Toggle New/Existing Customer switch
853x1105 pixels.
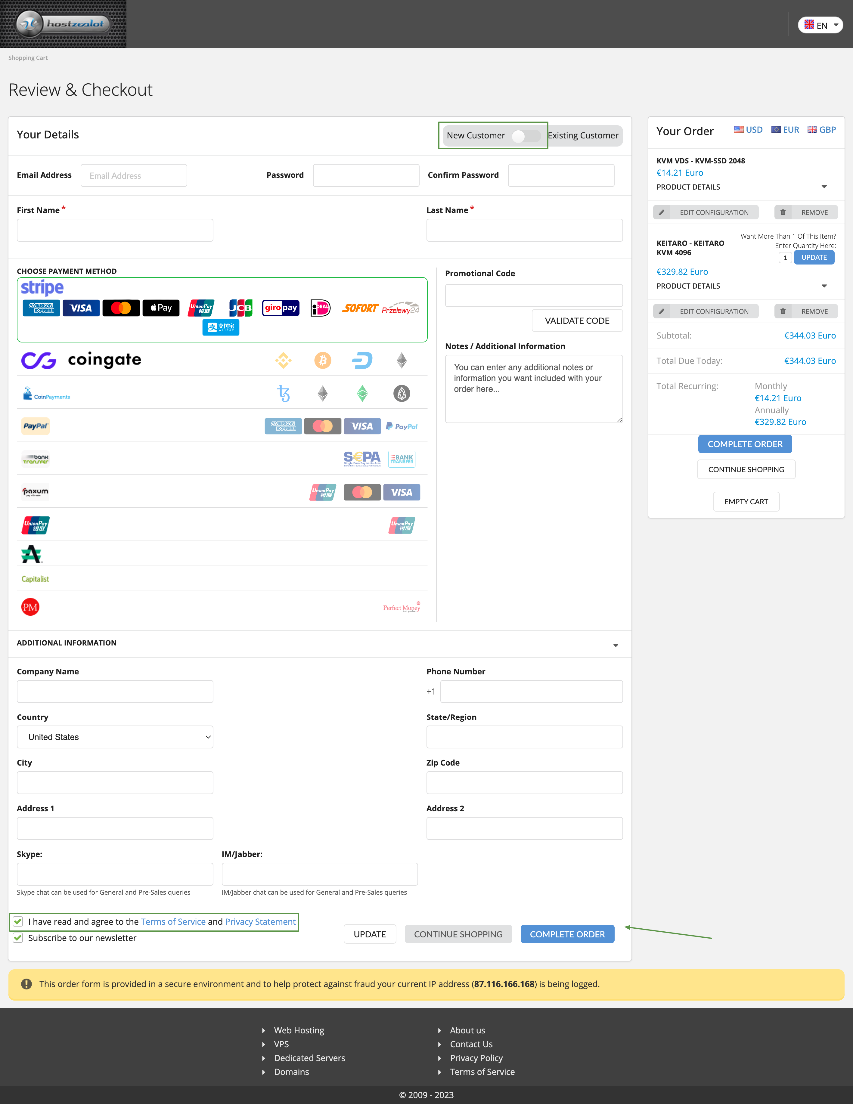click(x=526, y=136)
